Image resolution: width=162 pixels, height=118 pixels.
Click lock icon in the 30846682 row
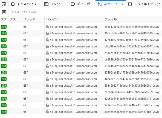[47, 86]
